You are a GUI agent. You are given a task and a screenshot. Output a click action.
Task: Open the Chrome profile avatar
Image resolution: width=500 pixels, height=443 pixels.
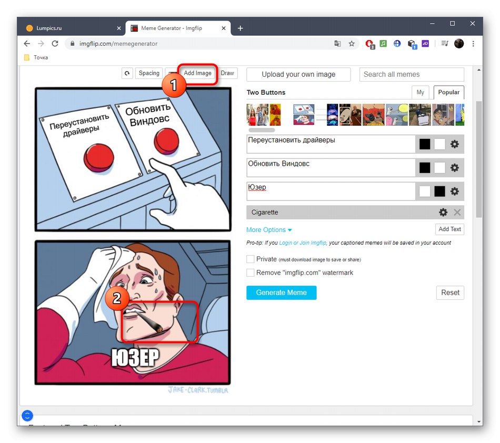(x=459, y=44)
